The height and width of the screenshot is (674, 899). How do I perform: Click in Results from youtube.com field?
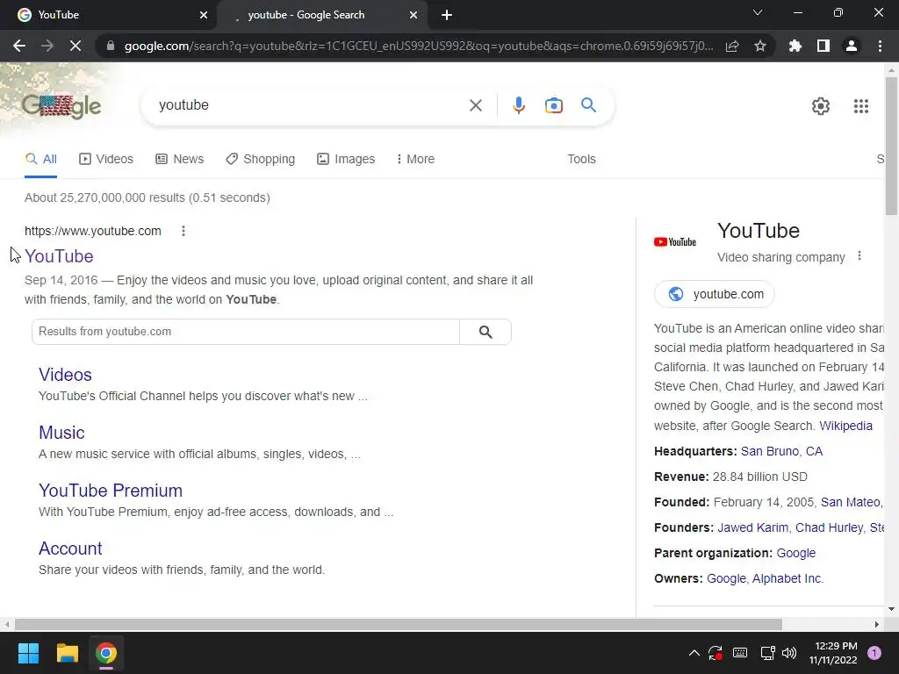pos(246,332)
